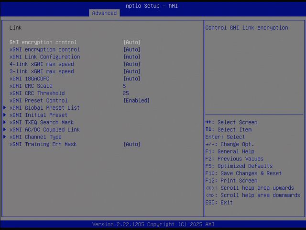Click F1: General Help hint
306x230 pixels.
tap(230, 151)
